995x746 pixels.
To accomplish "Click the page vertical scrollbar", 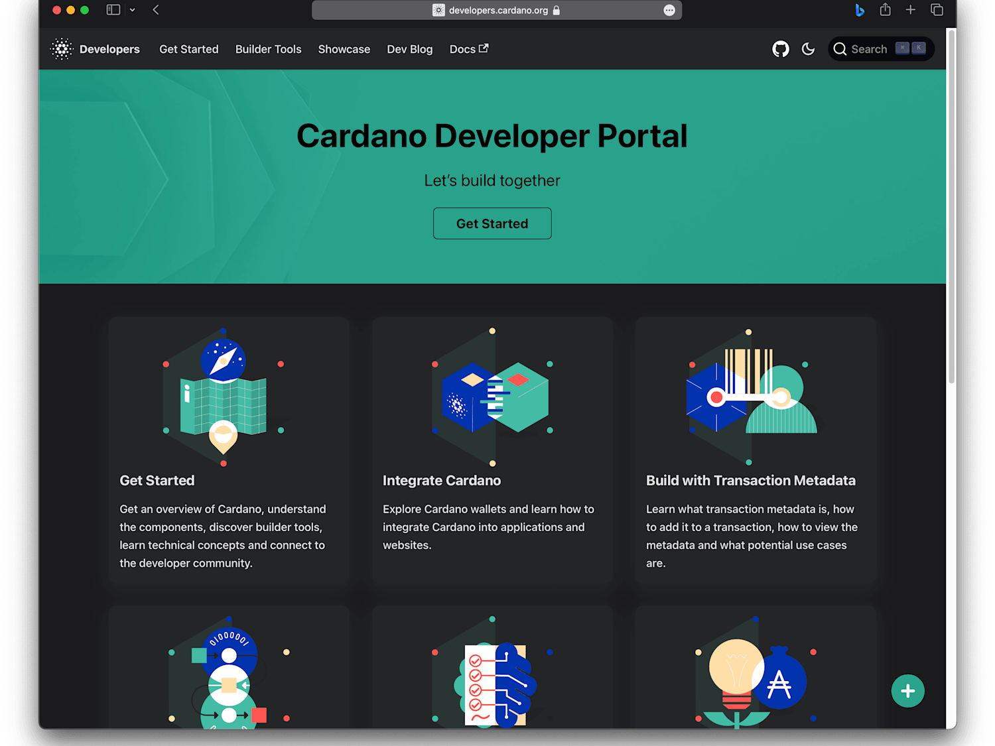I will click(951, 207).
